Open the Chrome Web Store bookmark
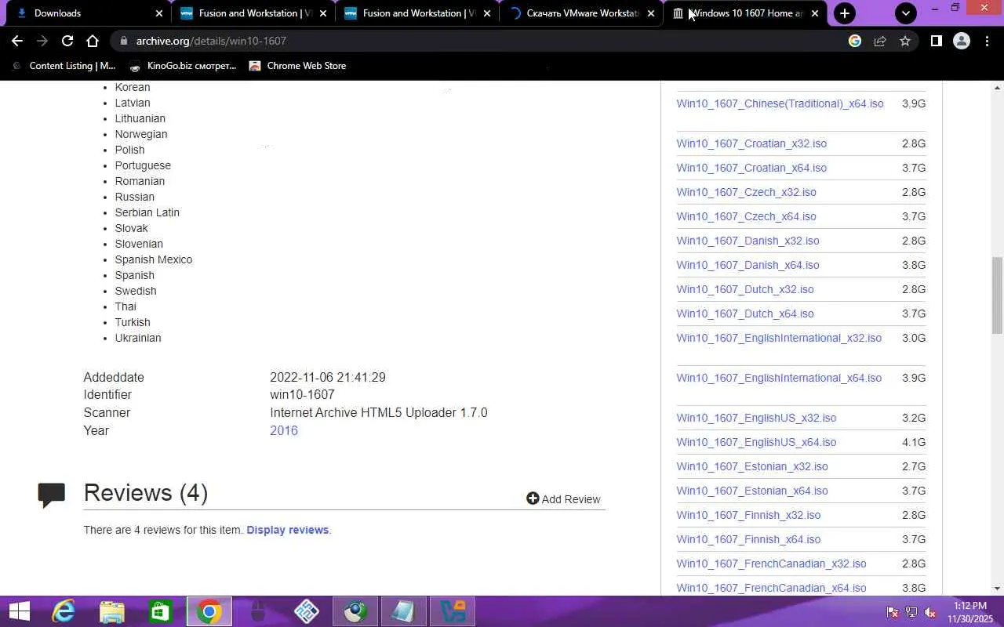 click(x=297, y=66)
